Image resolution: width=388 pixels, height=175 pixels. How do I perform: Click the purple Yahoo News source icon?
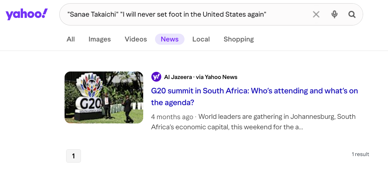pos(156,77)
